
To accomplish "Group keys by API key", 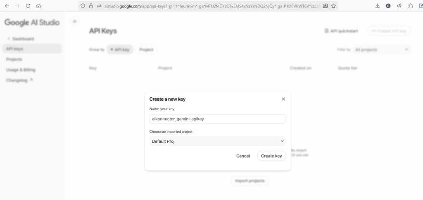I will (x=120, y=49).
